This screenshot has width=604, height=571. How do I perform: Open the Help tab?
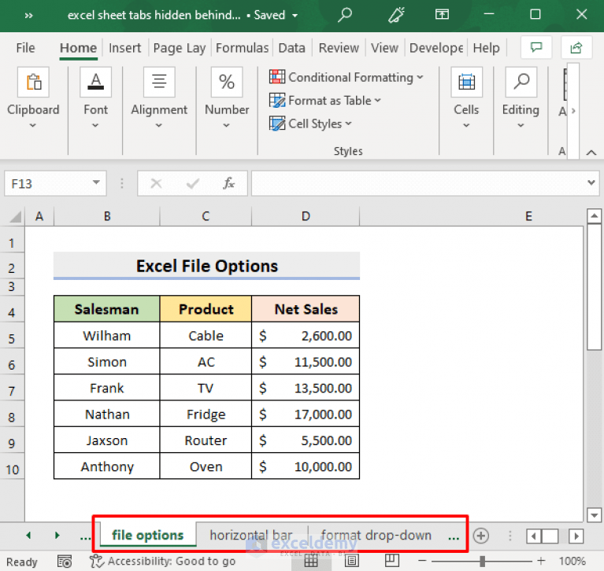coord(486,48)
